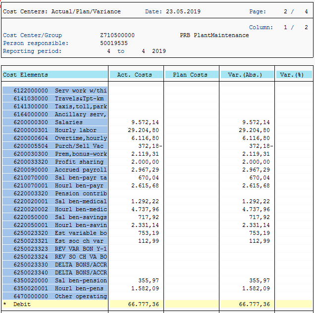This screenshot has width=315, height=313.
Task: Click actual cost value 29.204,80
Action: [144, 130]
